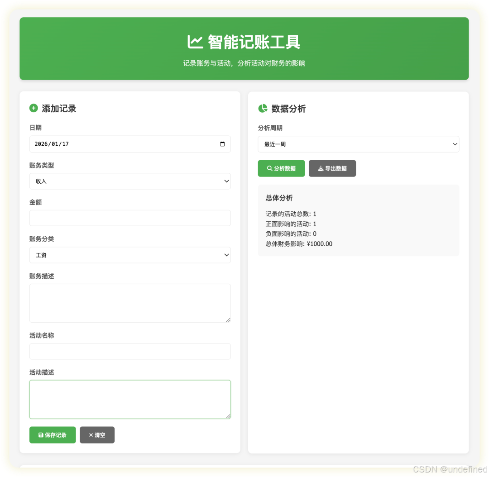Click the subtitle 记录账务与活动，分析活动对财务的影响

244,63
